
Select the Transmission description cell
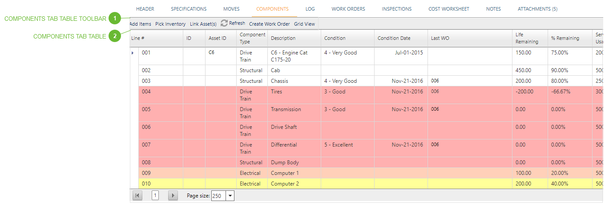click(294, 113)
